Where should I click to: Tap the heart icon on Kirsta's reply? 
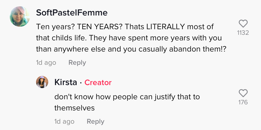pyautogui.click(x=243, y=93)
